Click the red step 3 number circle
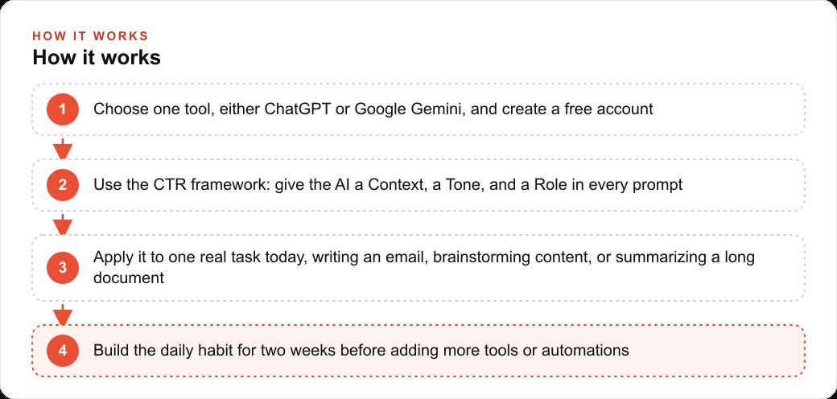Viewport: 837px width, 399px height. coord(63,267)
